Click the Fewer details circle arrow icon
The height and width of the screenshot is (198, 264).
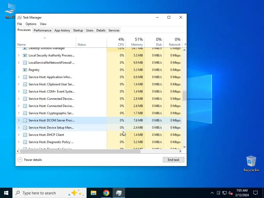[x=20, y=160]
